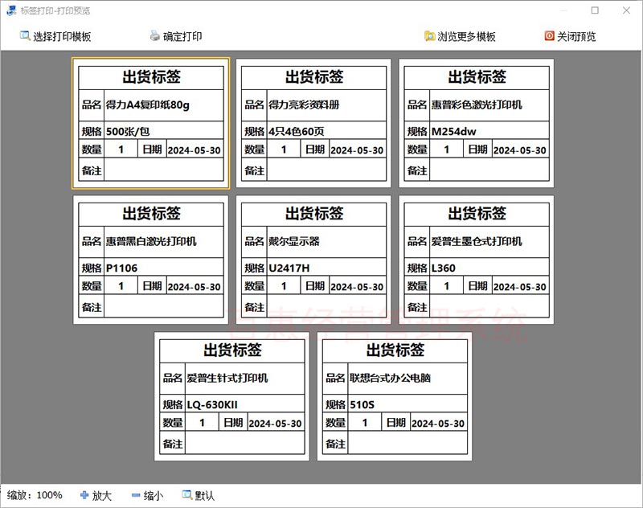Click the red 关闭预览 icon
The width and height of the screenshot is (643, 508).
550,36
